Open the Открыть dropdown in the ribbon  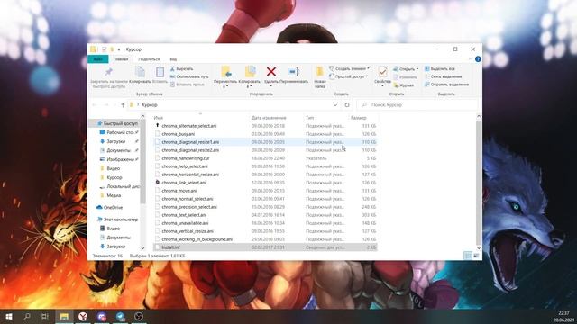click(406, 69)
